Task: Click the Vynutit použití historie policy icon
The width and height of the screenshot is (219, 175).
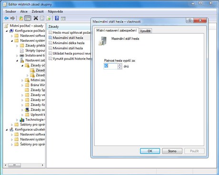Action: coord(50,58)
